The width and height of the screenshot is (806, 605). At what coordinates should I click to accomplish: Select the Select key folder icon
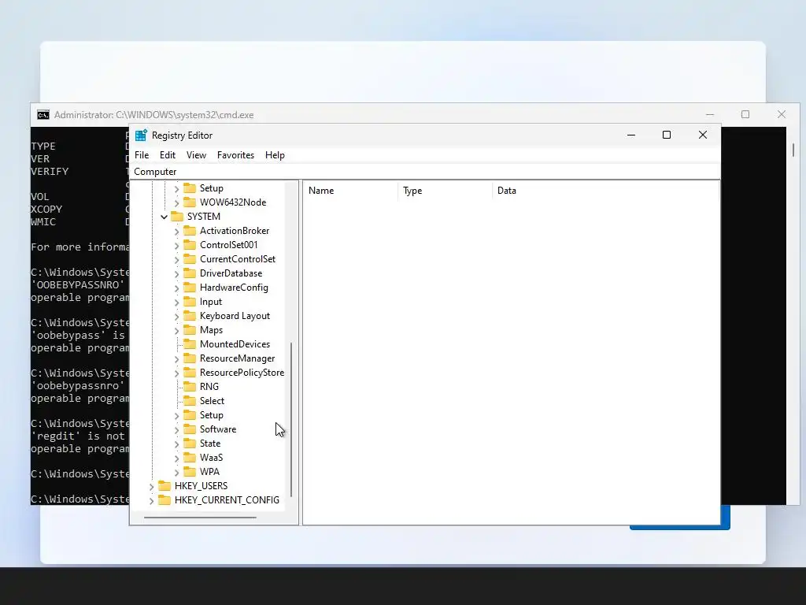point(190,400)
